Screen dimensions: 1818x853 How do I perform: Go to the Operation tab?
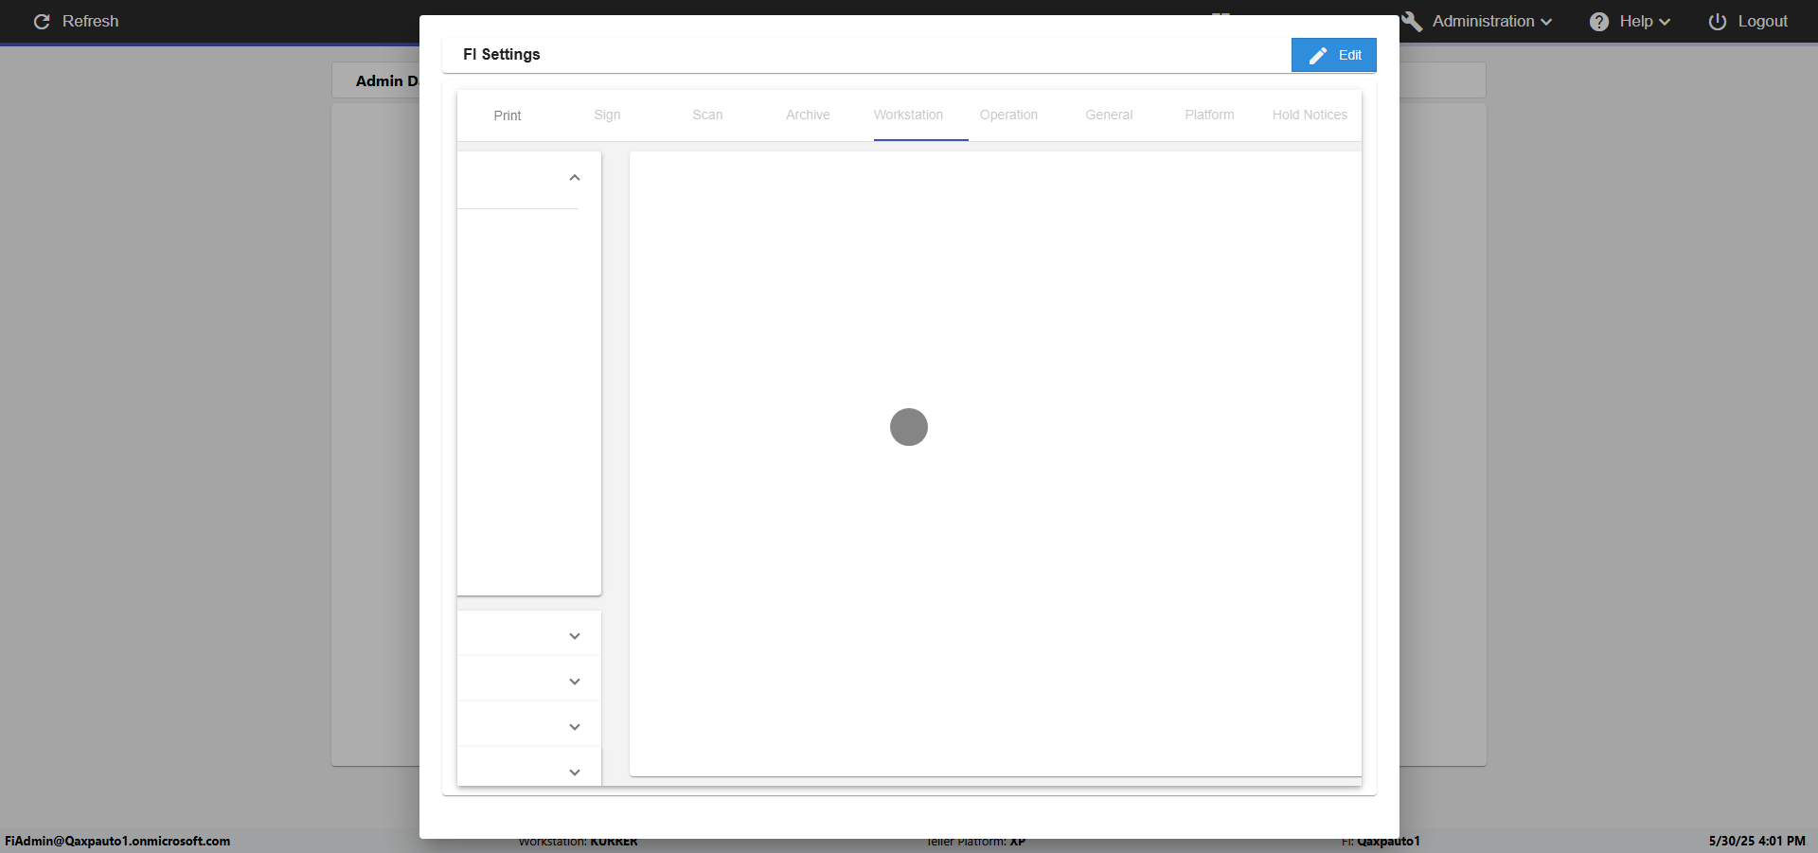coord(1008,116)
